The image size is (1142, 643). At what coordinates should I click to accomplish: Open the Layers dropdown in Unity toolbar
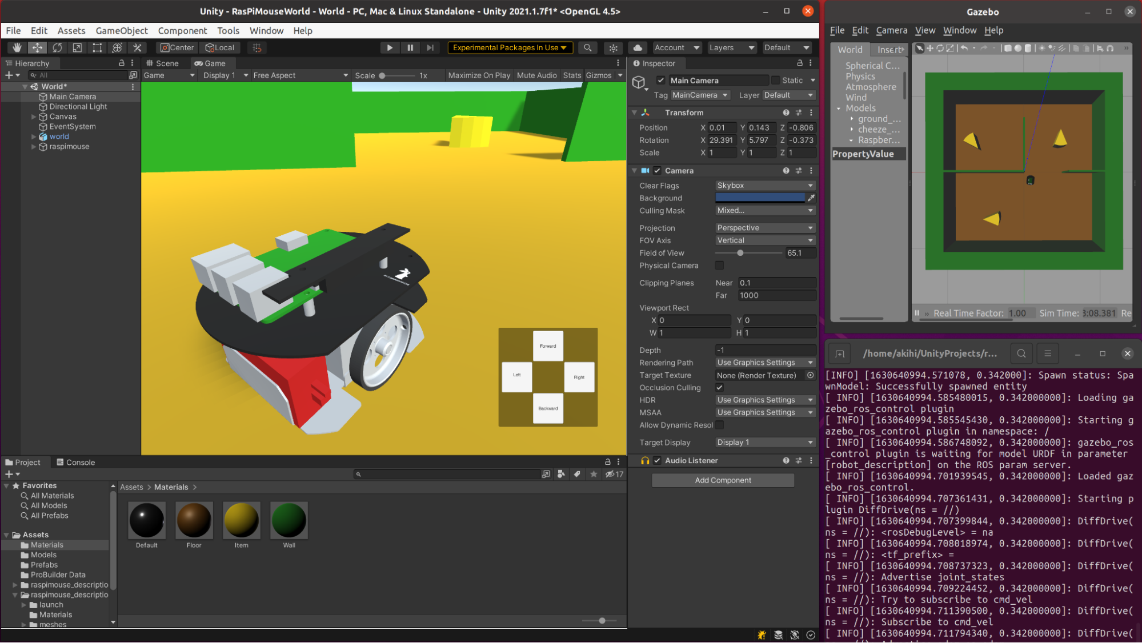[x=732, y=47]
